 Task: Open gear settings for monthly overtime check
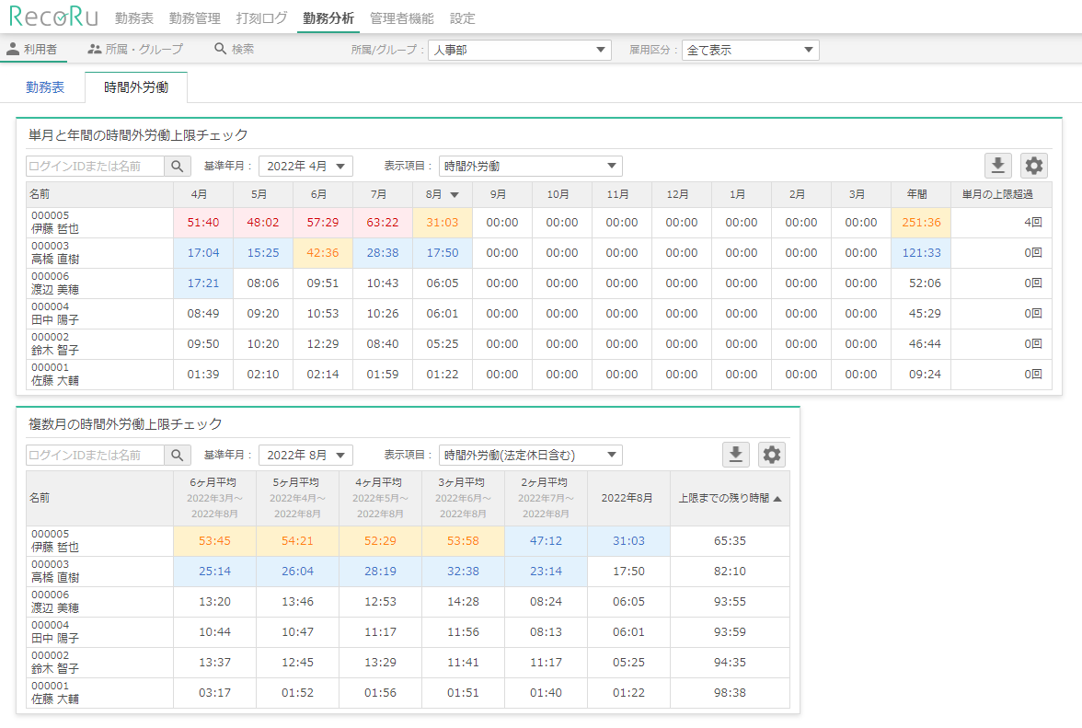1034,166
